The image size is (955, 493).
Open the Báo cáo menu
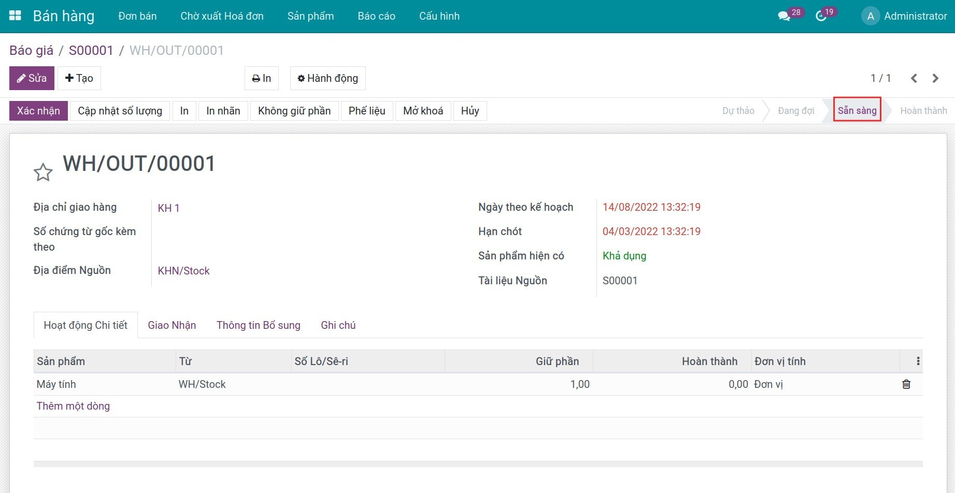pyautogui.click(x=376, y=16)
